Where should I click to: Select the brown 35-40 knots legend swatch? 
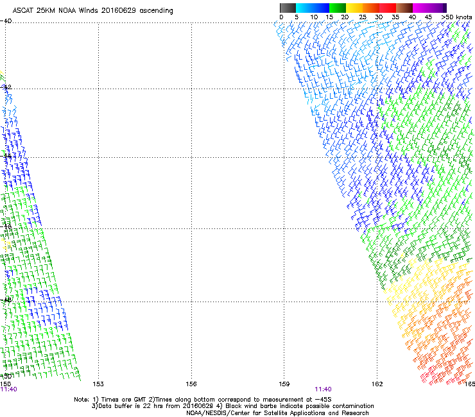point(404,8)
